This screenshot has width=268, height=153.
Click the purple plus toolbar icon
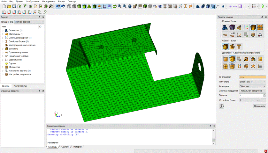(230, 6)
